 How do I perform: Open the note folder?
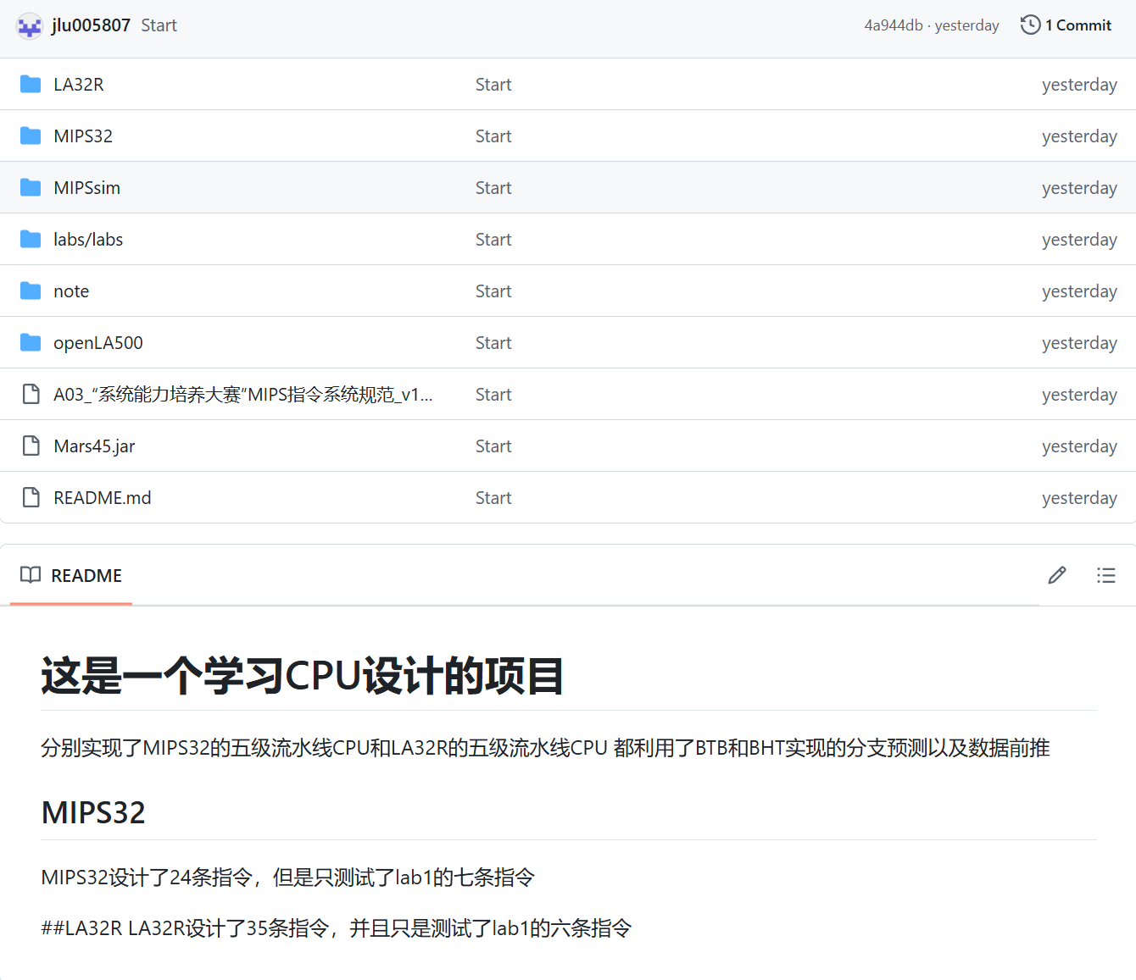tap(71, 291)
